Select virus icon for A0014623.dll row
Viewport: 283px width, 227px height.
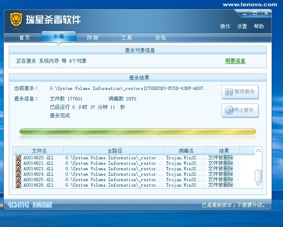[x=18, y=169]
